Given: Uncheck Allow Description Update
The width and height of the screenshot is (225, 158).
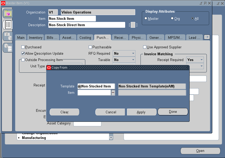Looking at the screenshot, I should (x=23, y=53).
